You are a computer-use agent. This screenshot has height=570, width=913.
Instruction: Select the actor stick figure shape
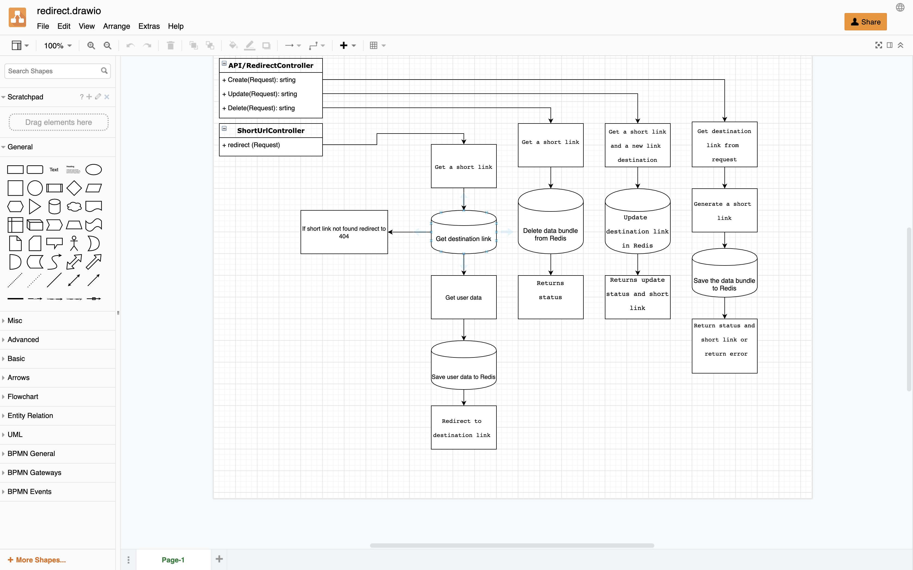click(x=74, y=243)
